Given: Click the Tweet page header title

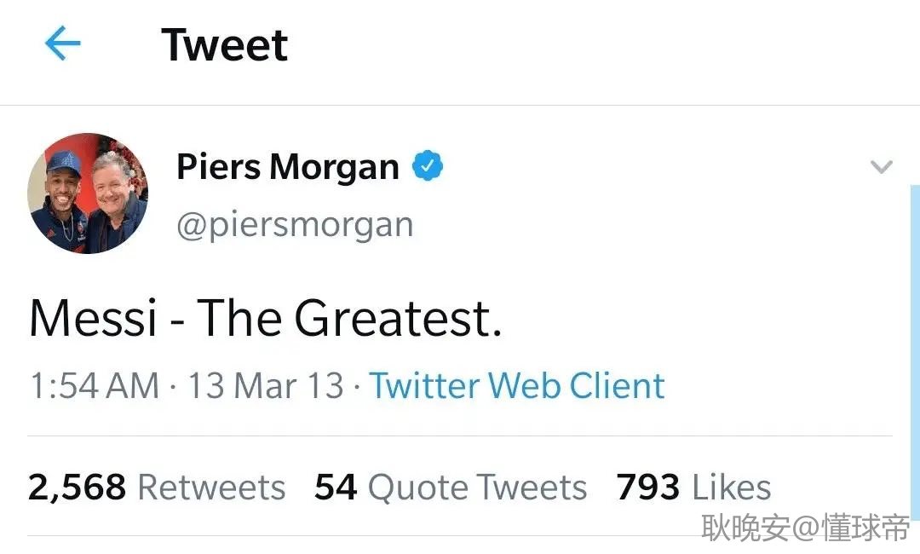Looking at the screenshot, I should (225, 44).
